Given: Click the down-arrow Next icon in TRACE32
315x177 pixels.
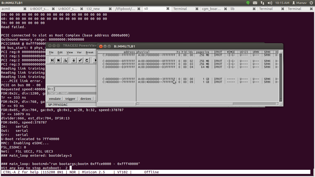Looking at the screenshot, I should (x=74, y=60).
